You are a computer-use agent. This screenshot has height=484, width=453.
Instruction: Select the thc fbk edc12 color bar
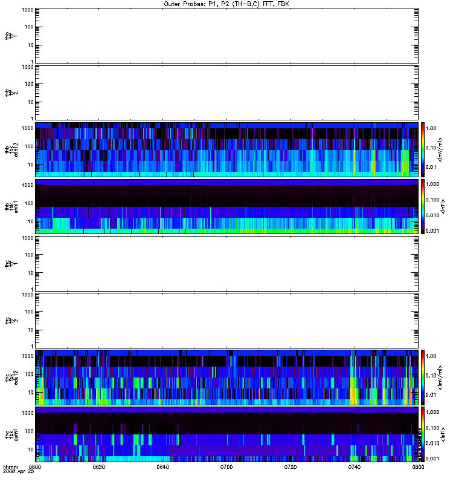pyautogui.click(x=423, y=377)
